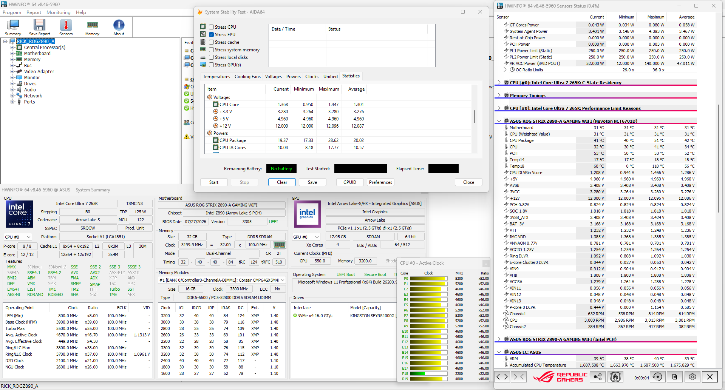Enable the Stress CPU checkbox
This screenshot has height=390, width=725.
pyautogui.click(x=212, y=27)
